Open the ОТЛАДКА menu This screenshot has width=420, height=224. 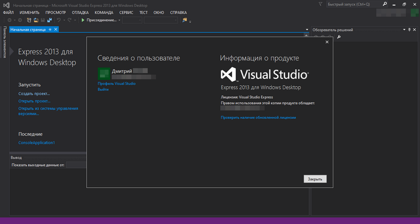80,13
